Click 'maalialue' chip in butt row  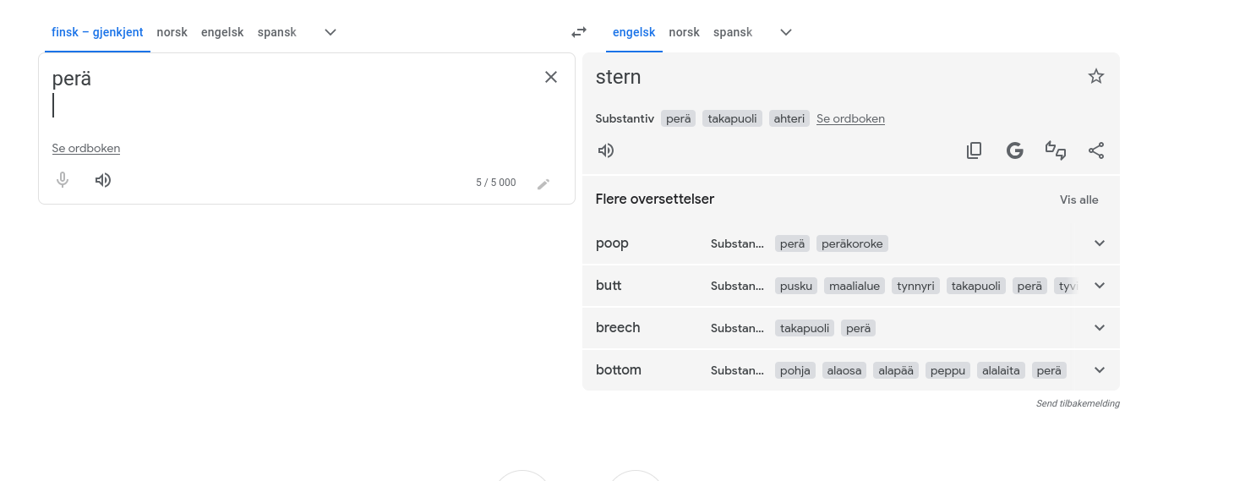(x=855, y=286)
